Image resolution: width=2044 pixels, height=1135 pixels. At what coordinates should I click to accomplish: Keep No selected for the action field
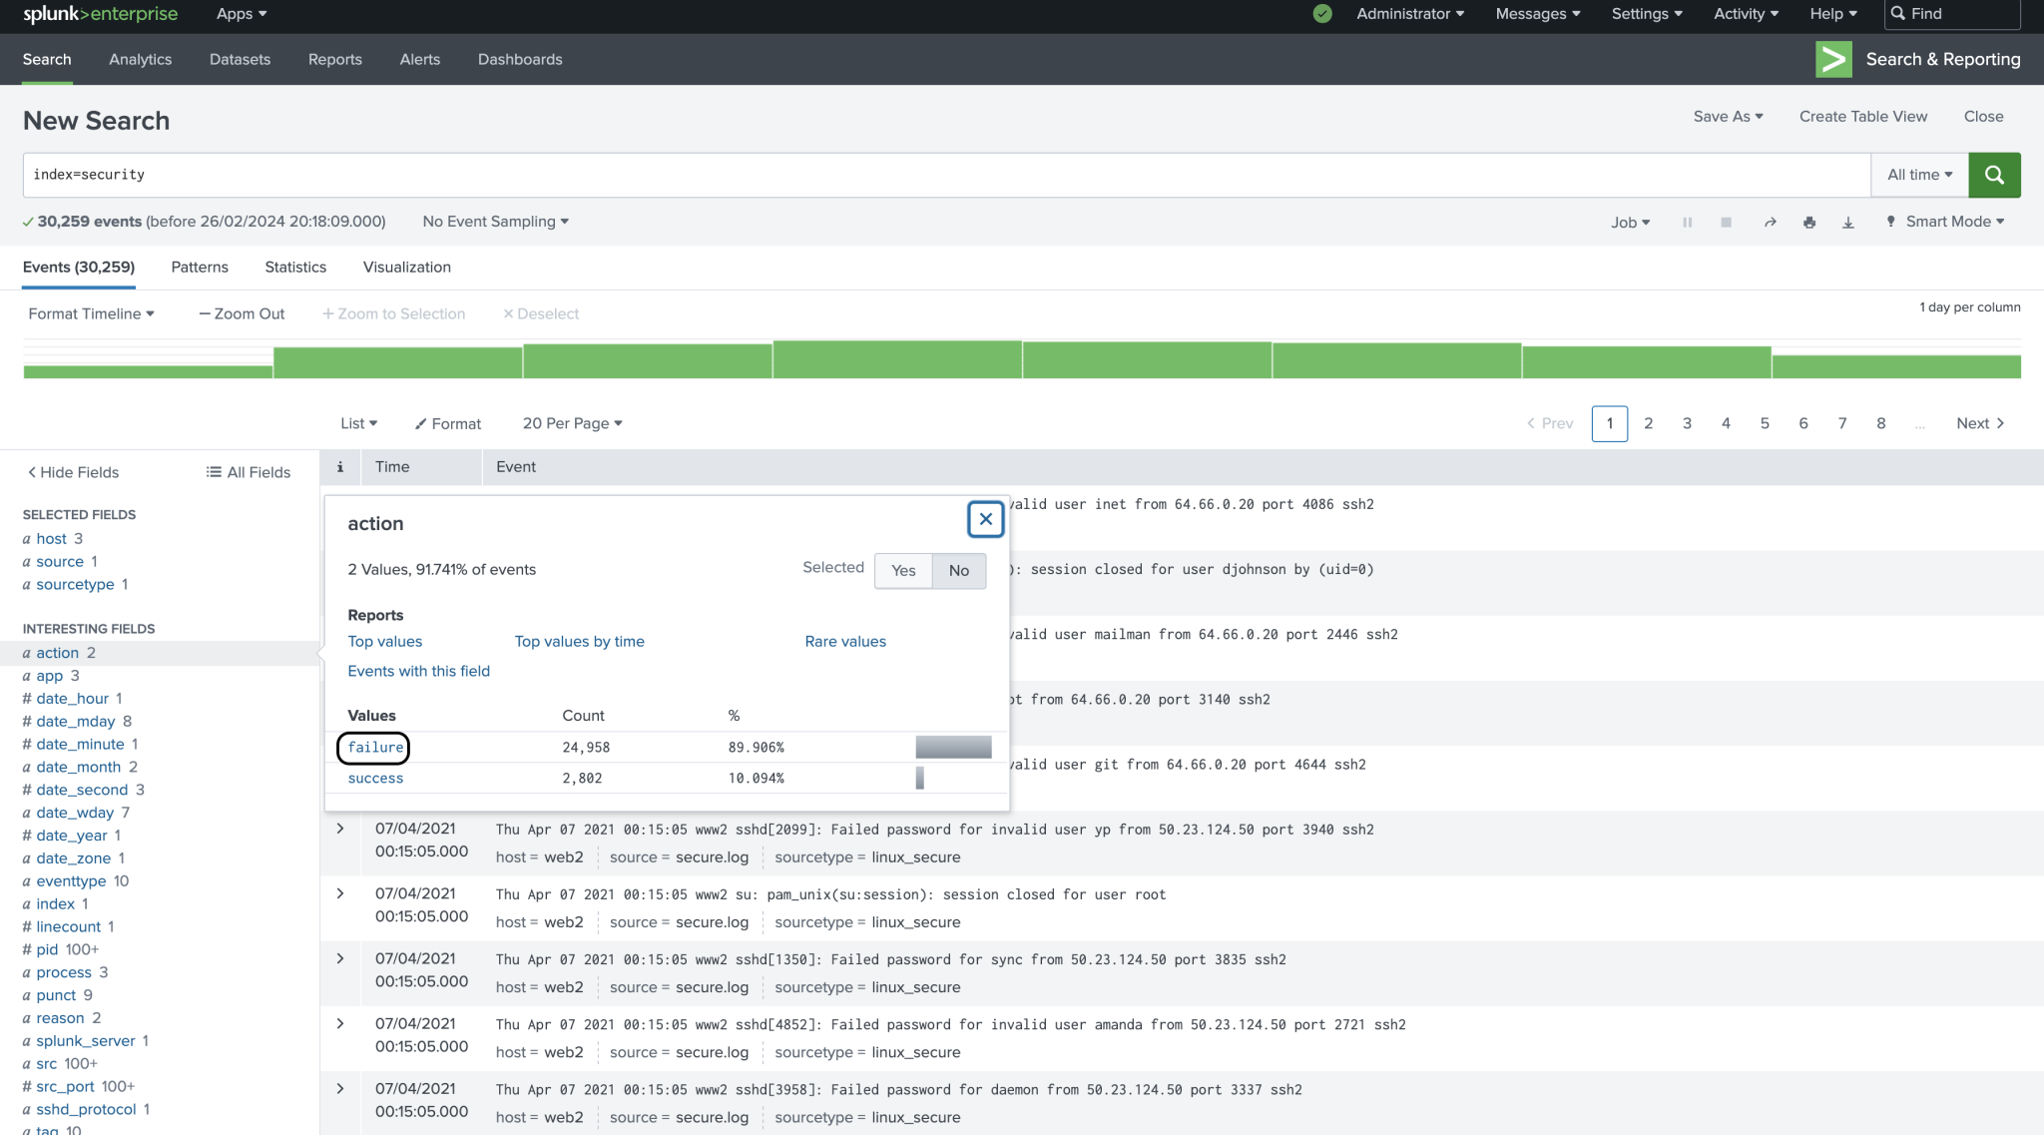(958, 571)
